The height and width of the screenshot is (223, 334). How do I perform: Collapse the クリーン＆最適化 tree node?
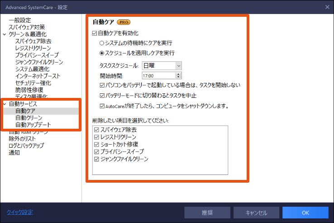5,34
